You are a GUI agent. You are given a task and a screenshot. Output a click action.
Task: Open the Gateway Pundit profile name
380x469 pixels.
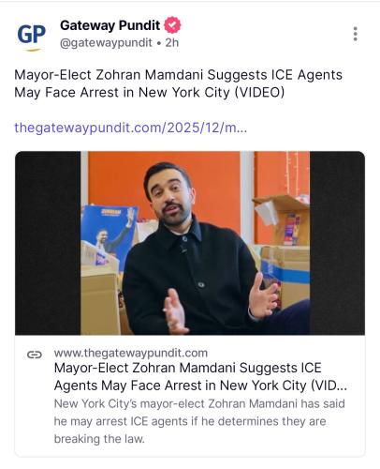point(110,25)
